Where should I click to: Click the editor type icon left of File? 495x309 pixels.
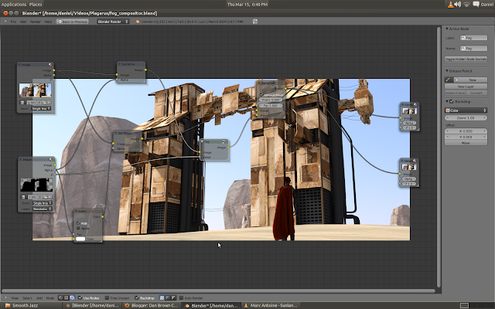click(4, 22)
